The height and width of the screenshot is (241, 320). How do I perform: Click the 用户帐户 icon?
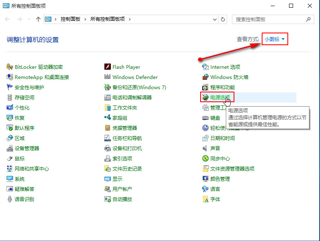pyautogui.click(x=108, y=189)
